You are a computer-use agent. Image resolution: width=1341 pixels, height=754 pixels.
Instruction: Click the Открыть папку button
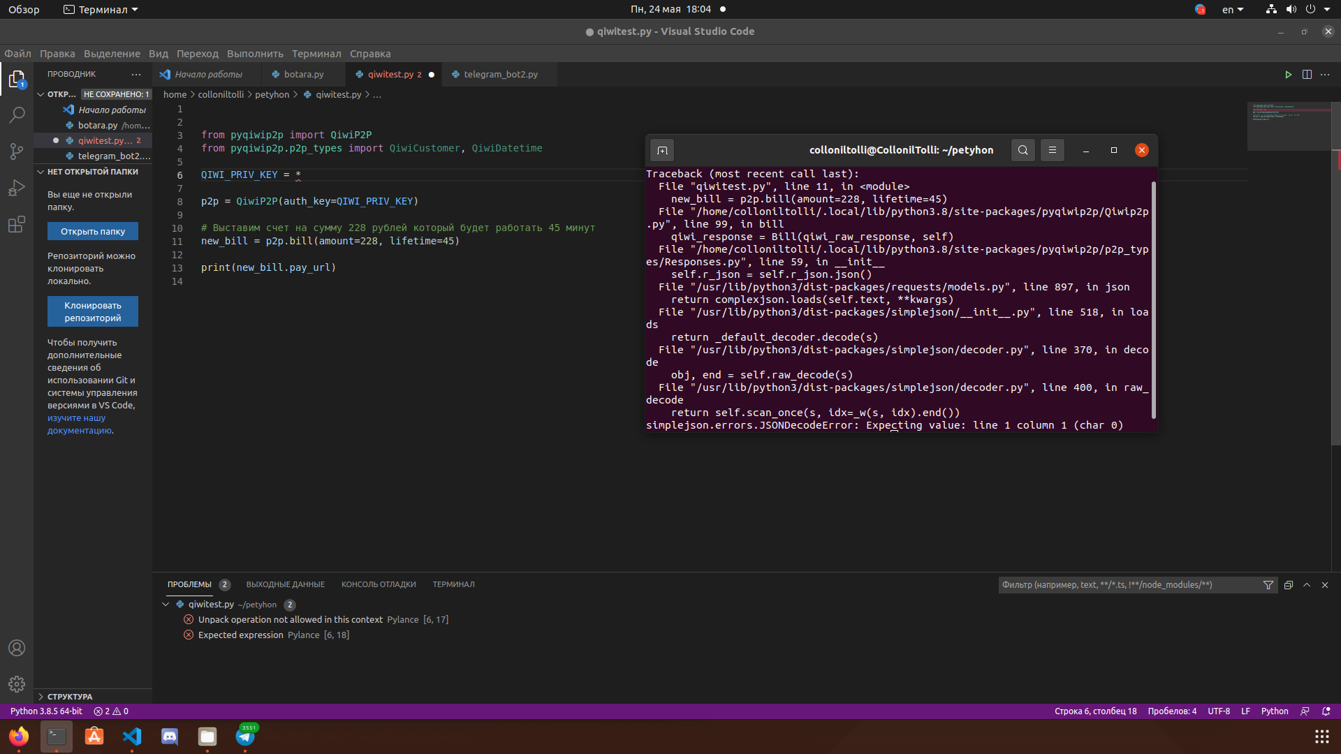[93, 232]
